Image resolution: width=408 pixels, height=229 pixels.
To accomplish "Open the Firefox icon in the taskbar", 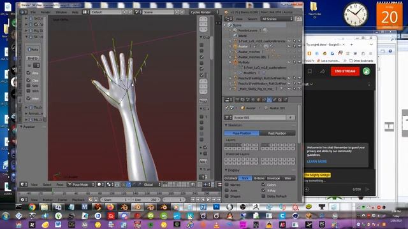I will [x=110, y=207].
